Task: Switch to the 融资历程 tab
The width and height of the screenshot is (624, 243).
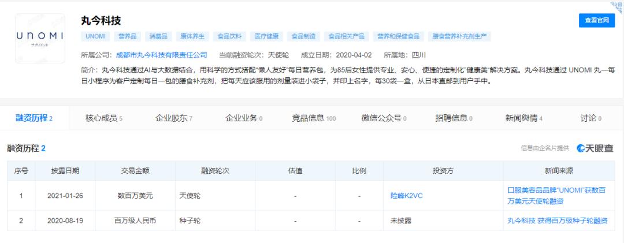Action: coord(34,118)
